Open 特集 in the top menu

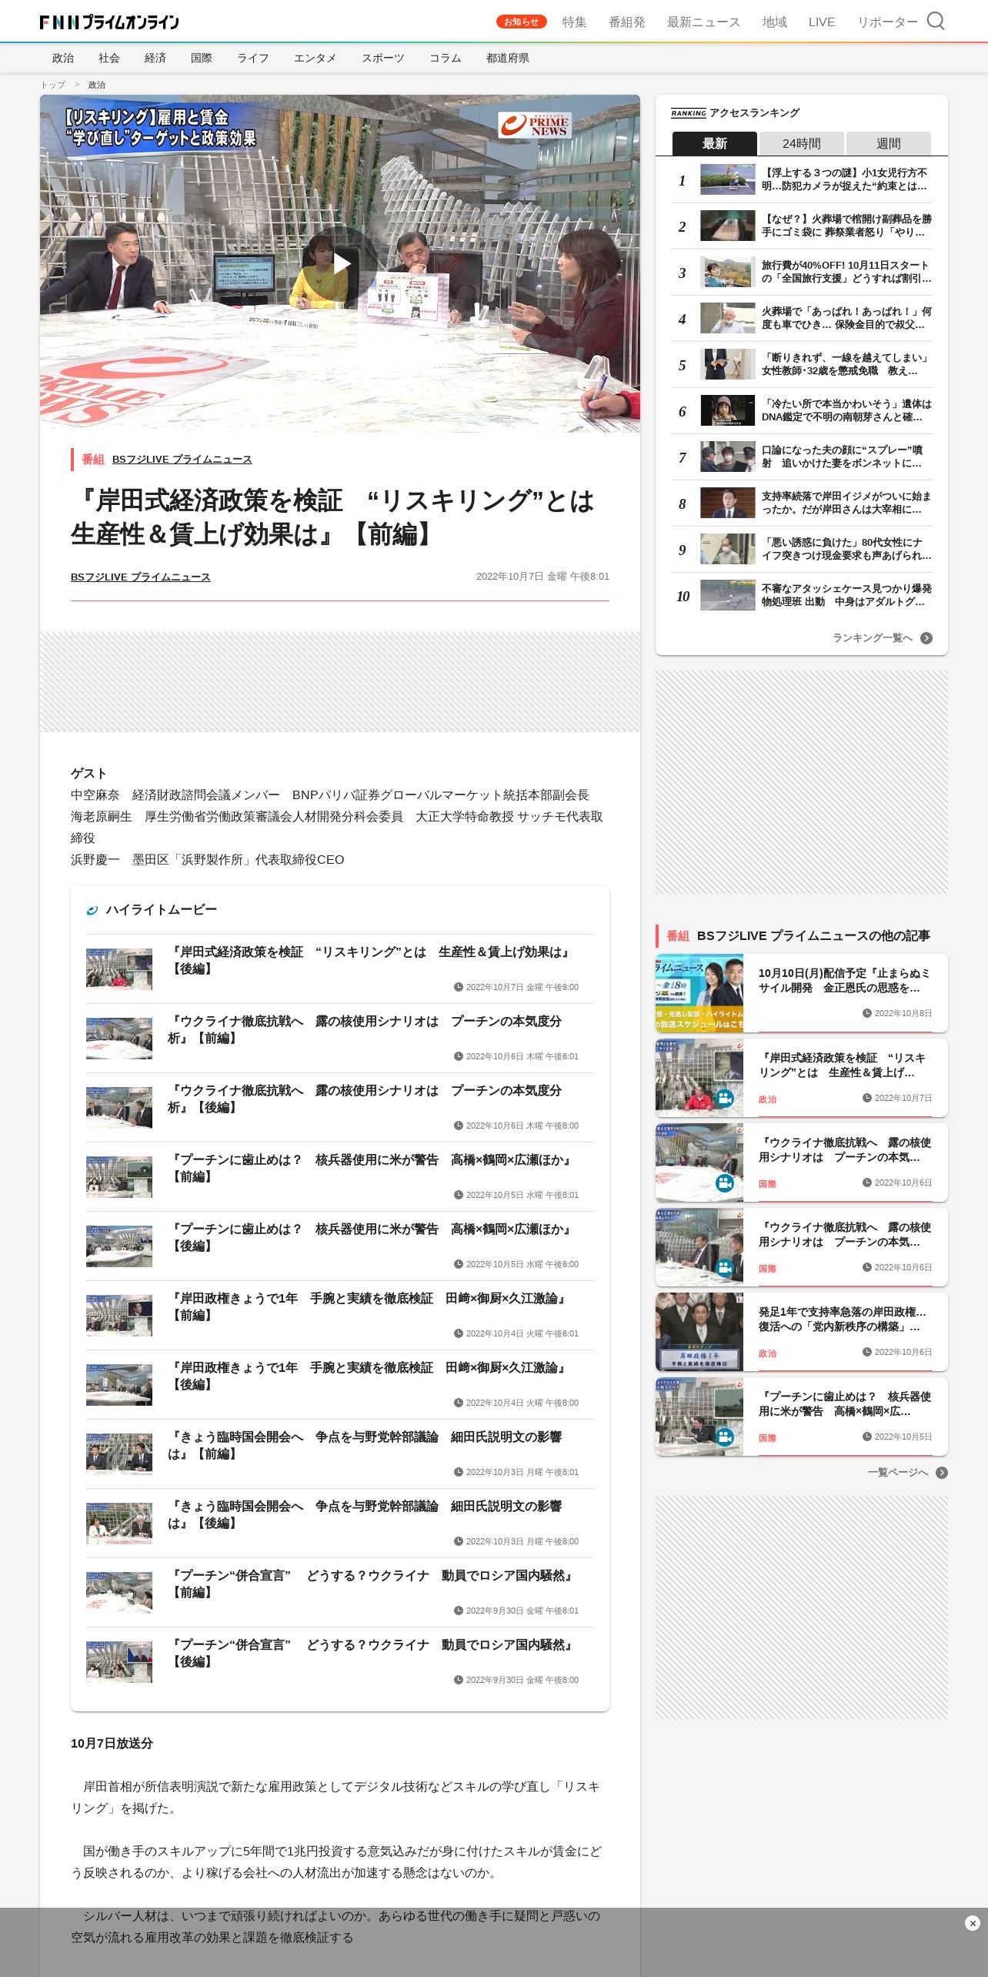[x=574, y=22]
